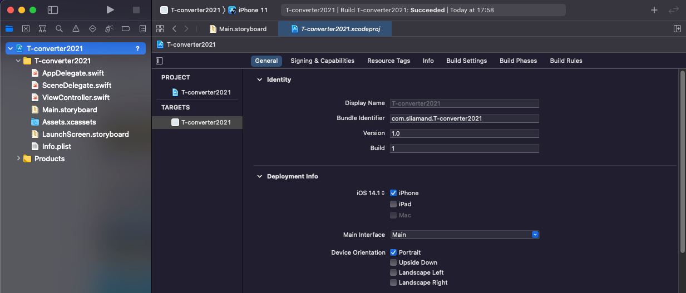
Task: Enable Landscape Left orientation
Action: (393, 272)
